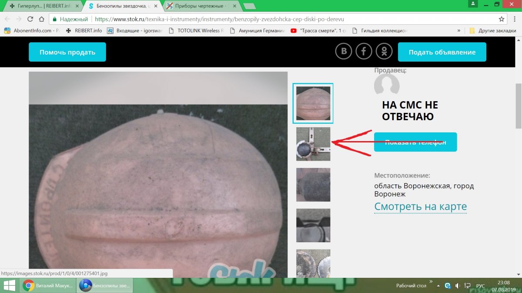Open the 'Гильдия коллекцион' bookmark
Viewport: 522px width, 293px height.
(x=379, y=31)
